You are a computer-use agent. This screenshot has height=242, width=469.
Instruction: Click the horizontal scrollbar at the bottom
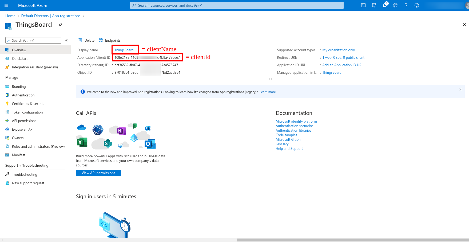click(352, 240)
